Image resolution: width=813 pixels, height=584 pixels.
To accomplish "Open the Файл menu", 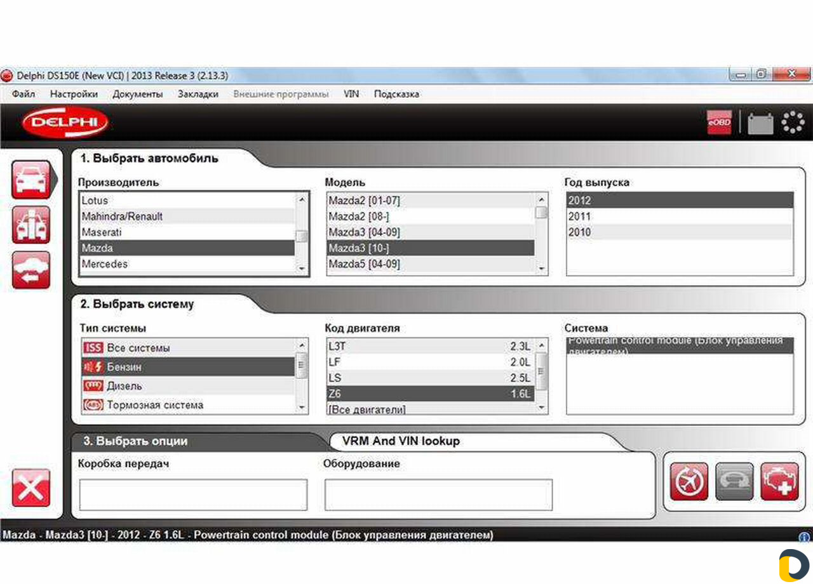I will [x=24, y=94].
